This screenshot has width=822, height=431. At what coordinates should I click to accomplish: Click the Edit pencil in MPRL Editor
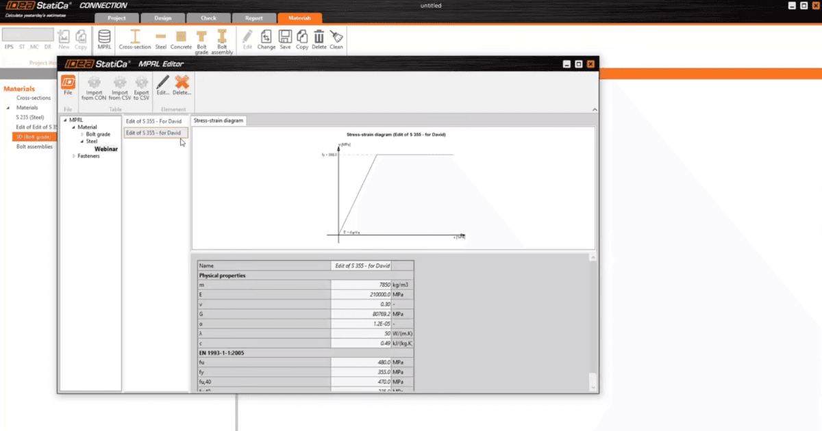click(162, 86)
